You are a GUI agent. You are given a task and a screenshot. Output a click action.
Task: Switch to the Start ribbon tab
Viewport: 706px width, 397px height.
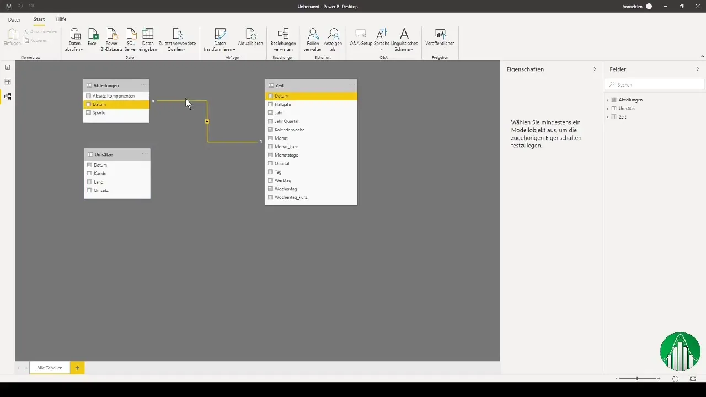click(39, 19)
